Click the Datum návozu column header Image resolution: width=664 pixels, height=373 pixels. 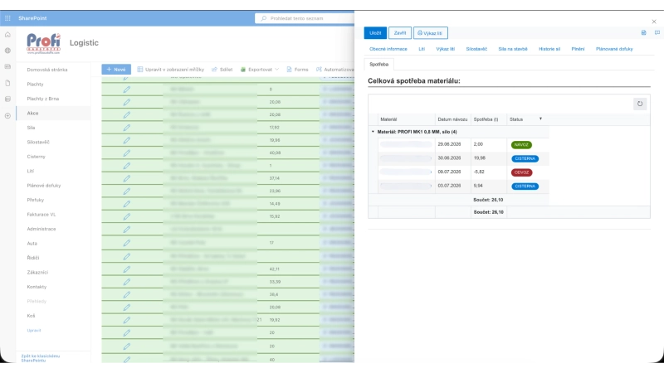click(452, 119)
